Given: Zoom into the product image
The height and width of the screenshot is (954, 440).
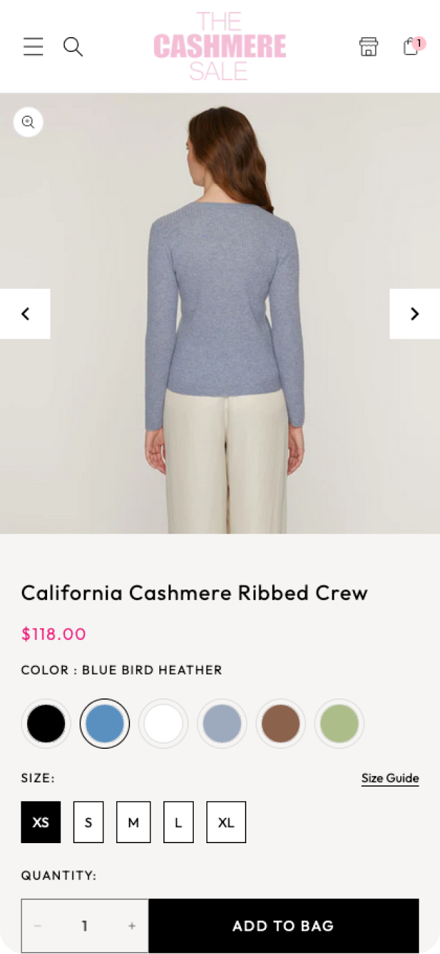Looking at the screenshot, I should pos(28,122).
